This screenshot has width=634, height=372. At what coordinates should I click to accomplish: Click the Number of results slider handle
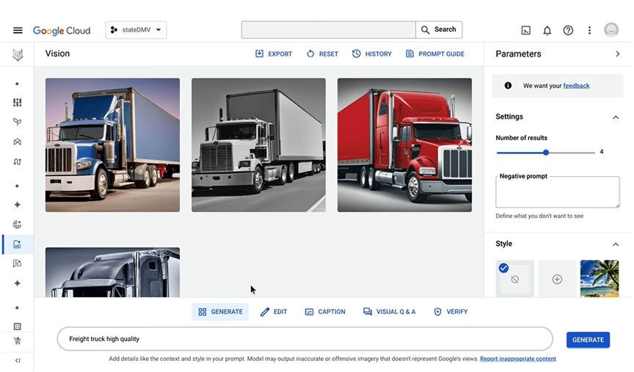click(546, 153)
